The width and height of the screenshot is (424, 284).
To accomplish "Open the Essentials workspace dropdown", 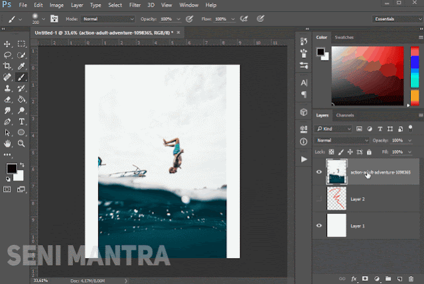I will 397,19.
